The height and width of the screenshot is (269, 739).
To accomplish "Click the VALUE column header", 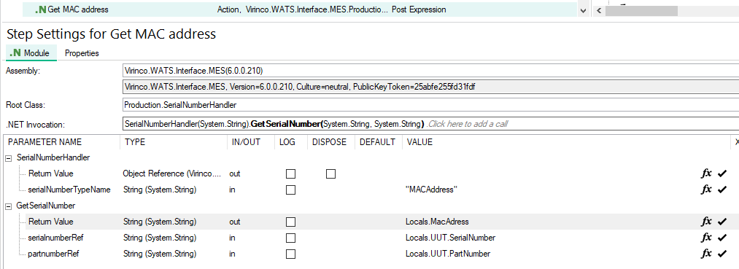I will (419, 142).
